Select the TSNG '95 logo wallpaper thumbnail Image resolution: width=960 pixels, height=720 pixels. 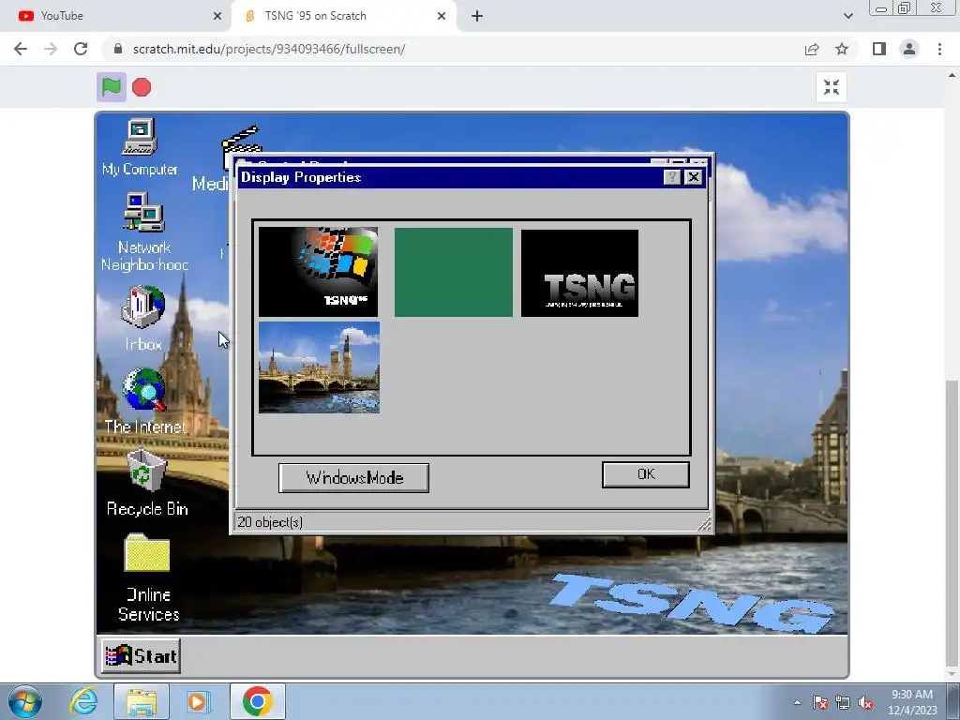318,272
